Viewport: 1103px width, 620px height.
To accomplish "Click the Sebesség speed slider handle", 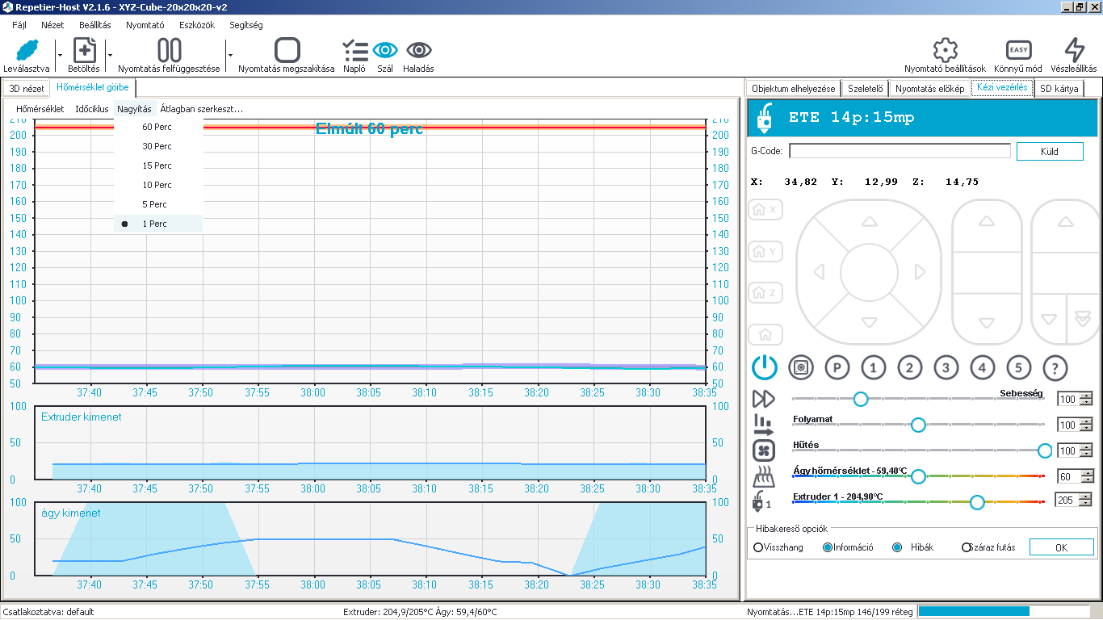I will pyautogui.click(x=861, y=399).
